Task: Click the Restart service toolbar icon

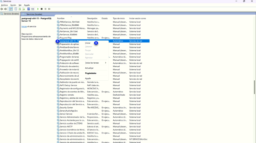Action: (49, 9)
